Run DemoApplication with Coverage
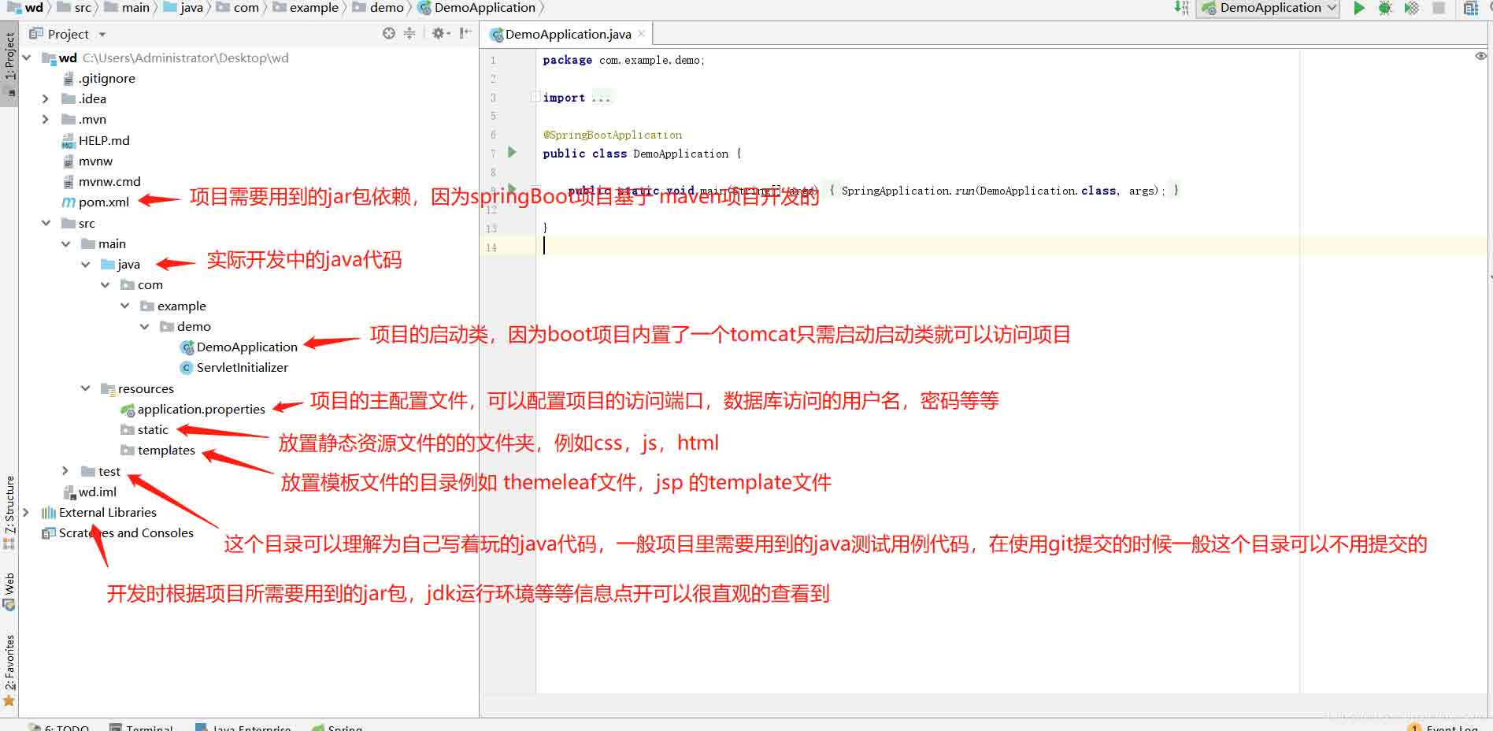Image resolution: width=1493 pixels, height=731 pixels. [1411, 8]
